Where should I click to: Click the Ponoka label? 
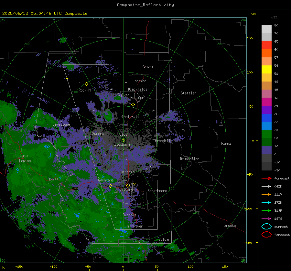[147, 66]
